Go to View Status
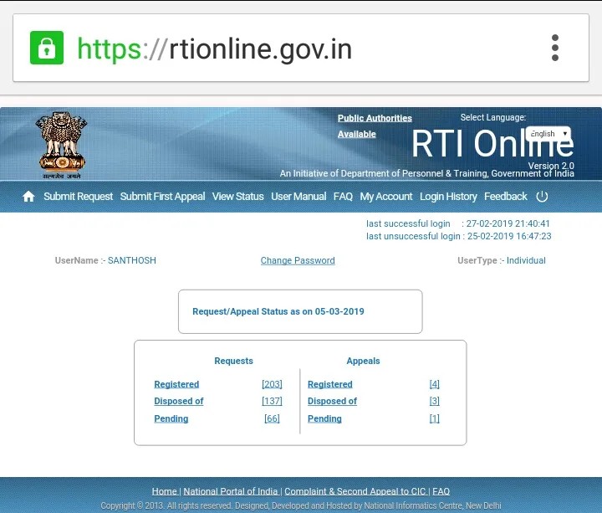The height and width of the screenshot is (513, 602). tap(238, 197)
